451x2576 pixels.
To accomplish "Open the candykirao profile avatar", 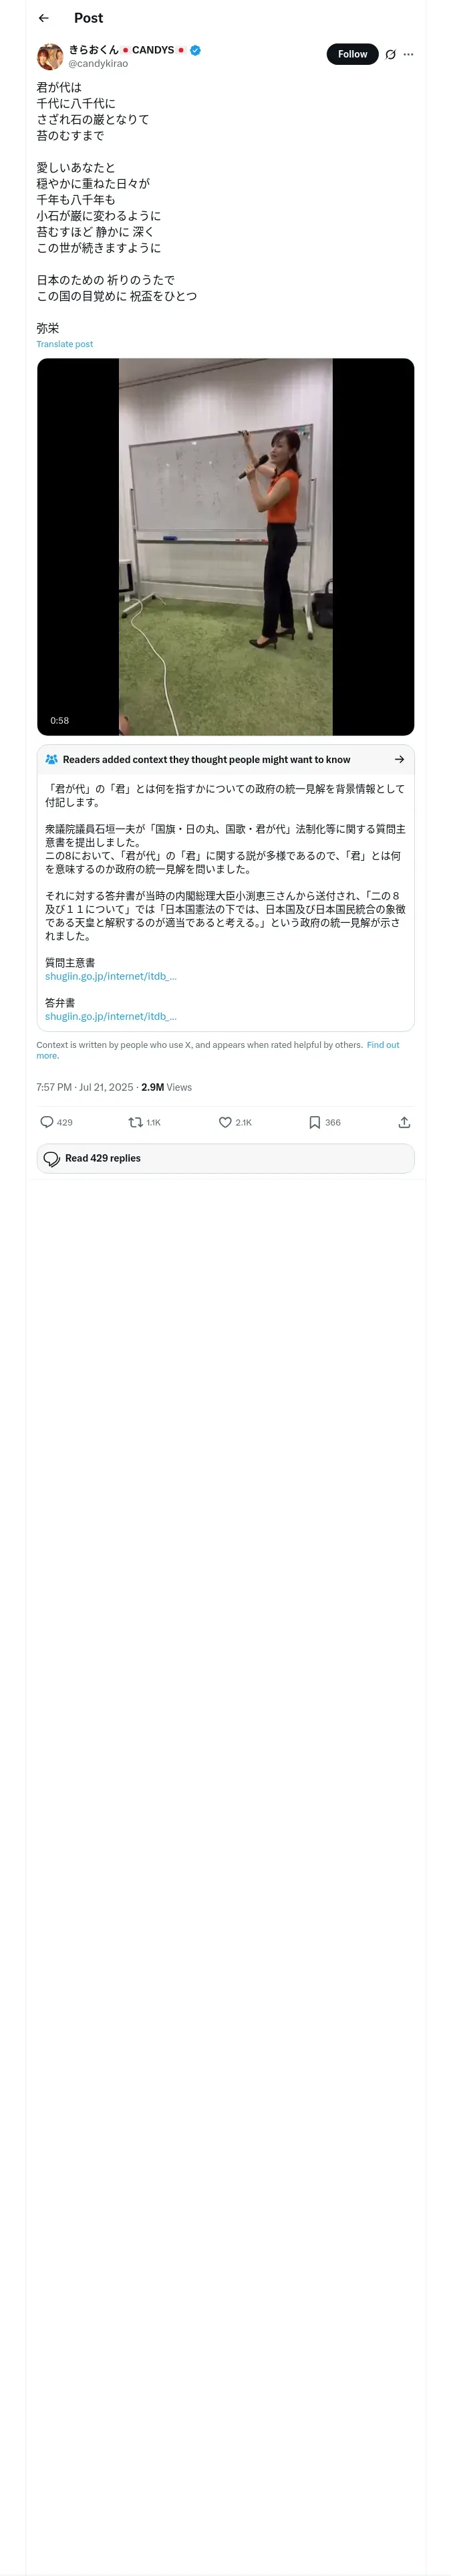I will tap(50, 56).
